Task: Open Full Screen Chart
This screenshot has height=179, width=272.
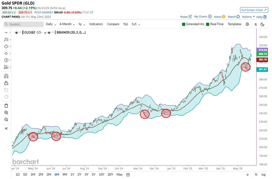Action: [254, 10]
